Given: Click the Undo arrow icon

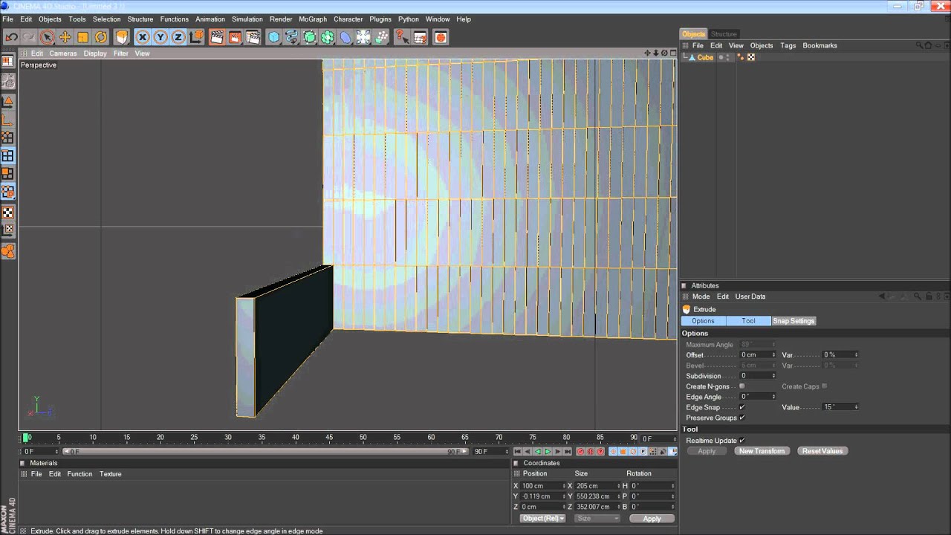Looking at the screenshot, I should (11, 37).
